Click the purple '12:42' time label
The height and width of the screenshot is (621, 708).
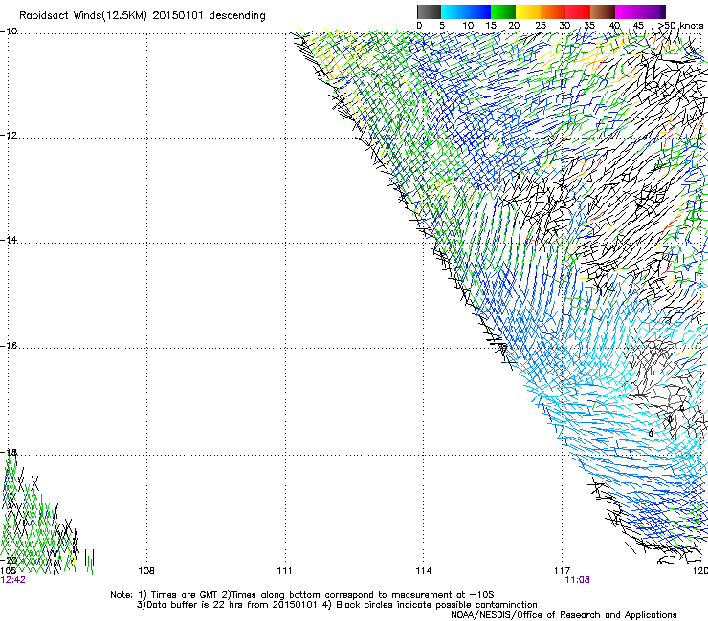click(13, 580)
